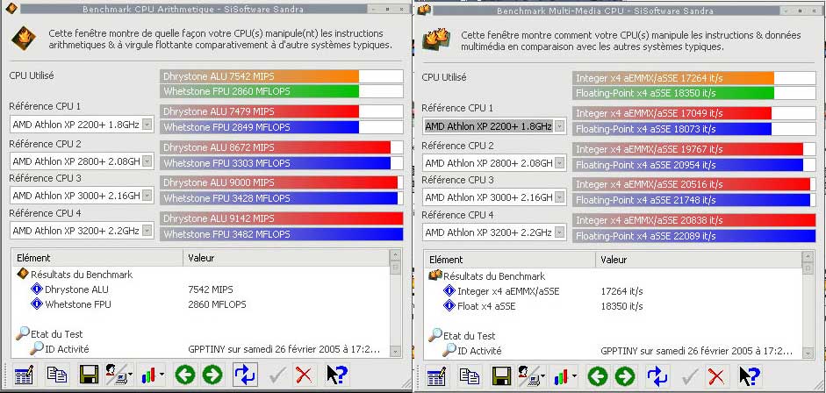
Task: Click send/network icon in CPU Arithmetique window
Action: pos(119,375)
